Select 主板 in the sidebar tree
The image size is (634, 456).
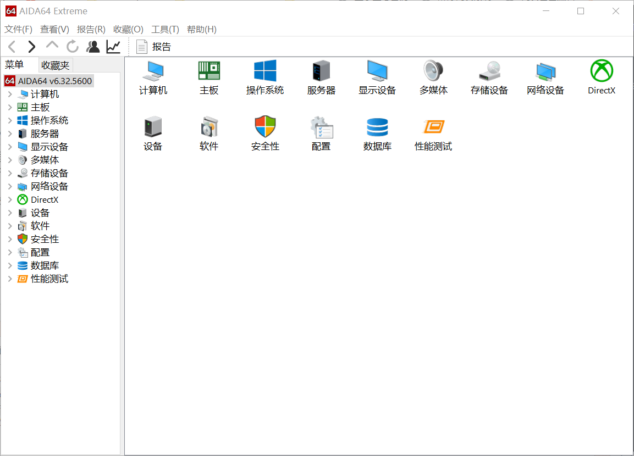[x=40, y=108]
